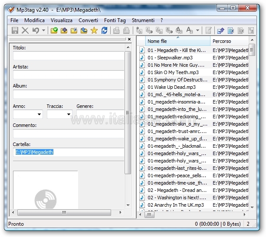Click the yellow star Favorites icon
266x237 pixels.
click(94, 30)
